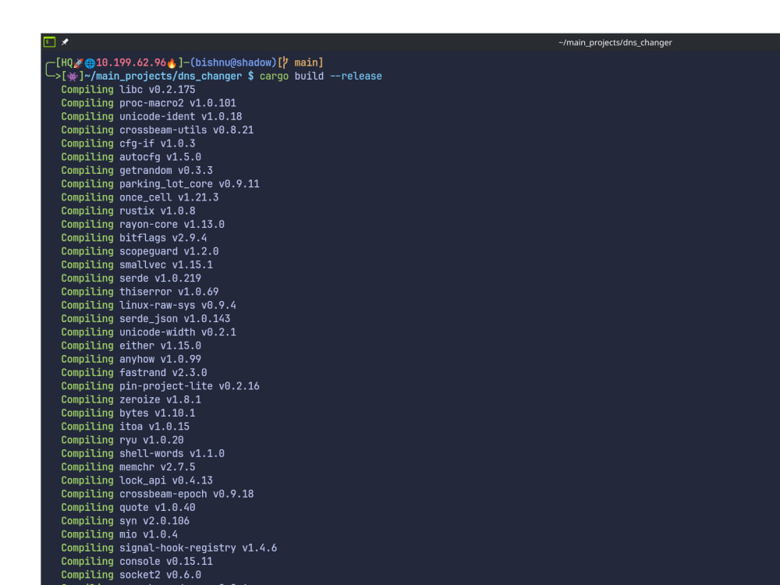
Task: Click the fire icon after the IP address
Action: (x=172, y=63)
